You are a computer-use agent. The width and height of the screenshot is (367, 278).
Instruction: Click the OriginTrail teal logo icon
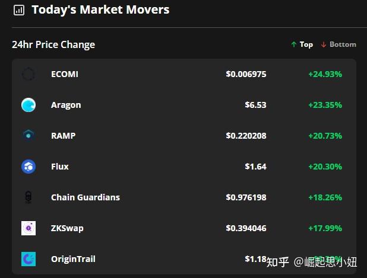pos(29,259)
